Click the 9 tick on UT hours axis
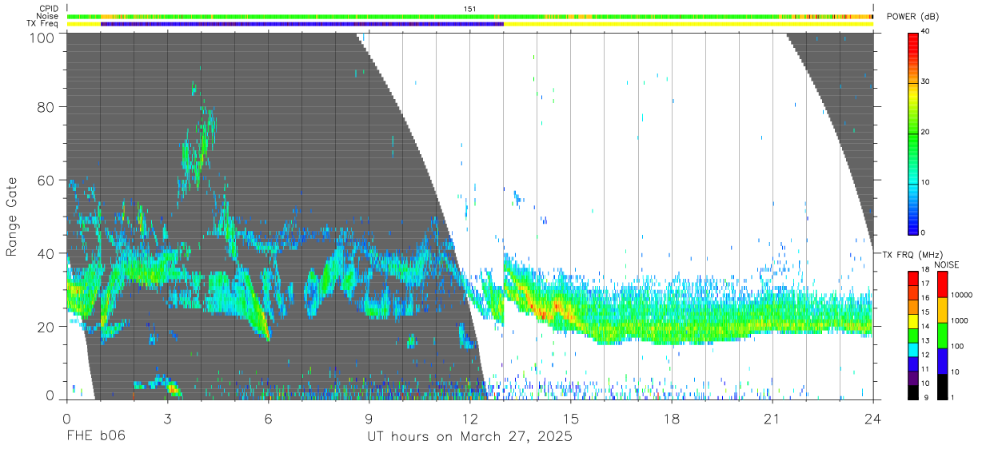The width and height of the screenshot is (982, 453). pyautogui.click(x=369, y=419)
